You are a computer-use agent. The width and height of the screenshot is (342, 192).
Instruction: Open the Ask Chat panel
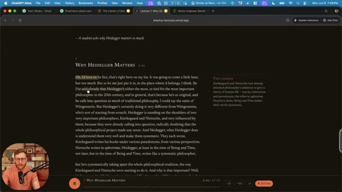(x=330, y=20)
